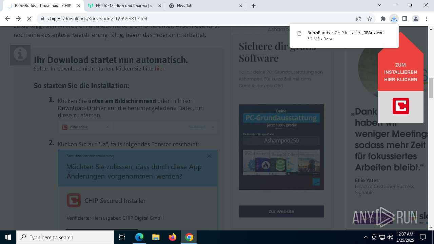Open Chrome three-dot menu
This screenshot has width=434, height=244.
pos(426,19)
